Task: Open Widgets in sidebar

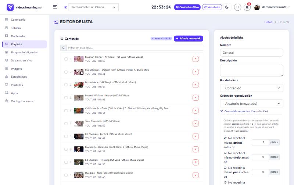Action: 16,69
